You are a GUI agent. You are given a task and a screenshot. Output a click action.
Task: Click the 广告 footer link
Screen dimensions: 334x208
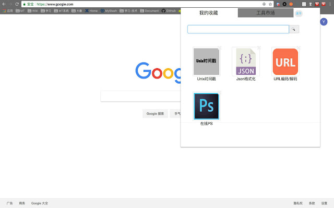(9, 203)
